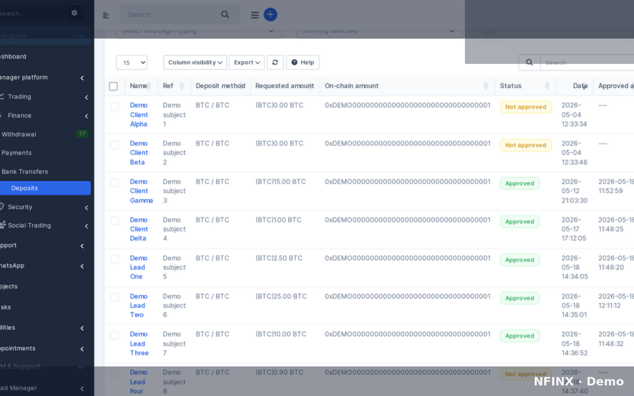
Task: Check the Demo Client Delta row checkbox
Action: click(115, 221)
